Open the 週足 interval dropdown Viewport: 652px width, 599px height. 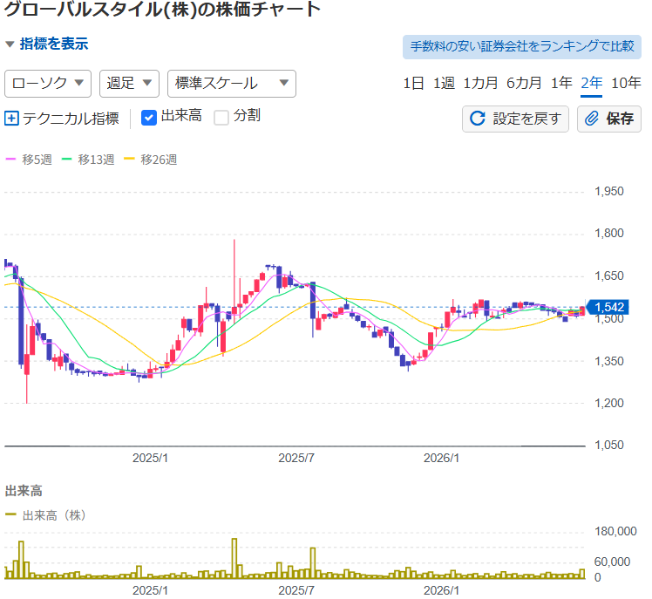129,84
